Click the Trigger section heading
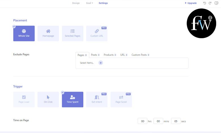221x133 pixels. [x=18, y=86]
